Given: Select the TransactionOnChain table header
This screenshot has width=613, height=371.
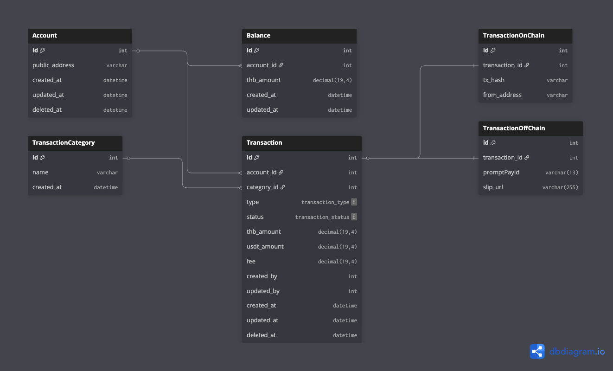Looking at the screenshot, I should coord(525,36).
